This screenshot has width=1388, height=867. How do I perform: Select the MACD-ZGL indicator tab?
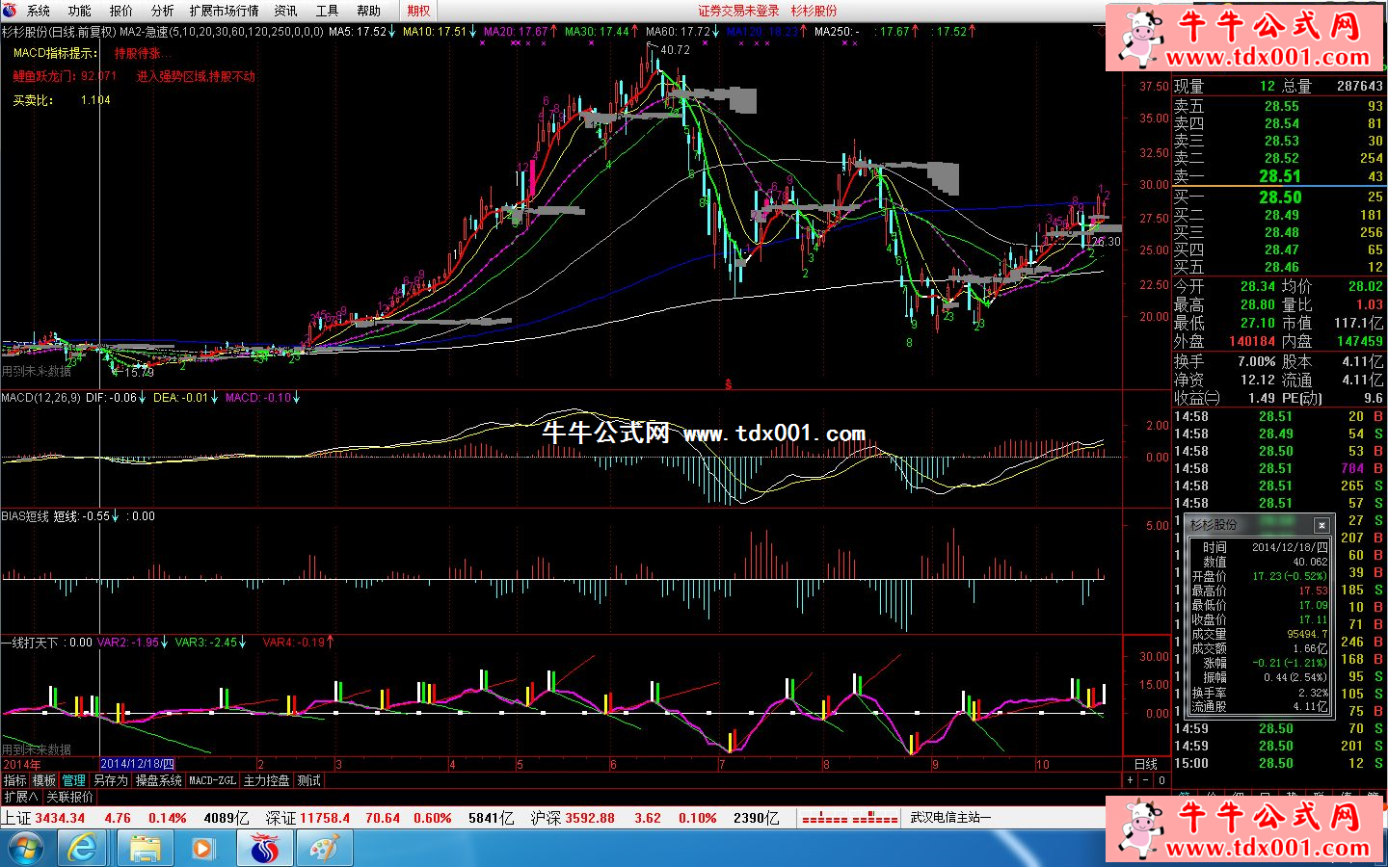pos(212,780)
